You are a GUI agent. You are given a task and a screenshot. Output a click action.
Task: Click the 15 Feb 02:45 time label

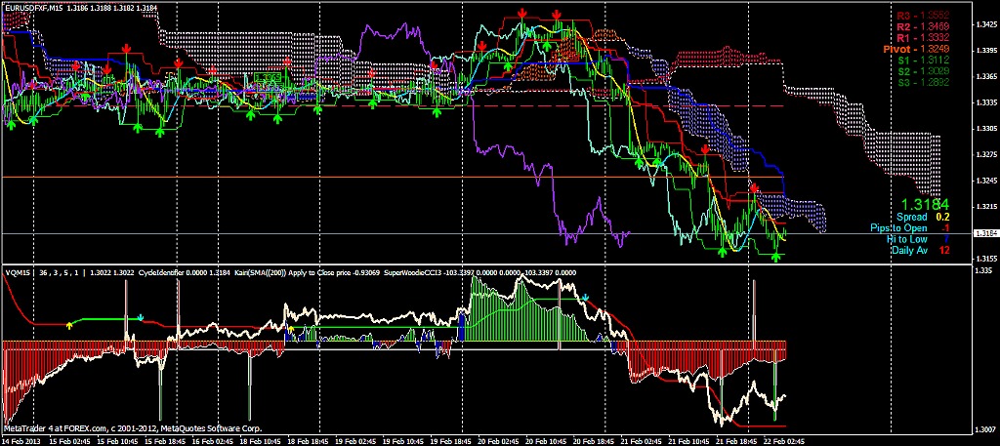click(x=72, y=441)
